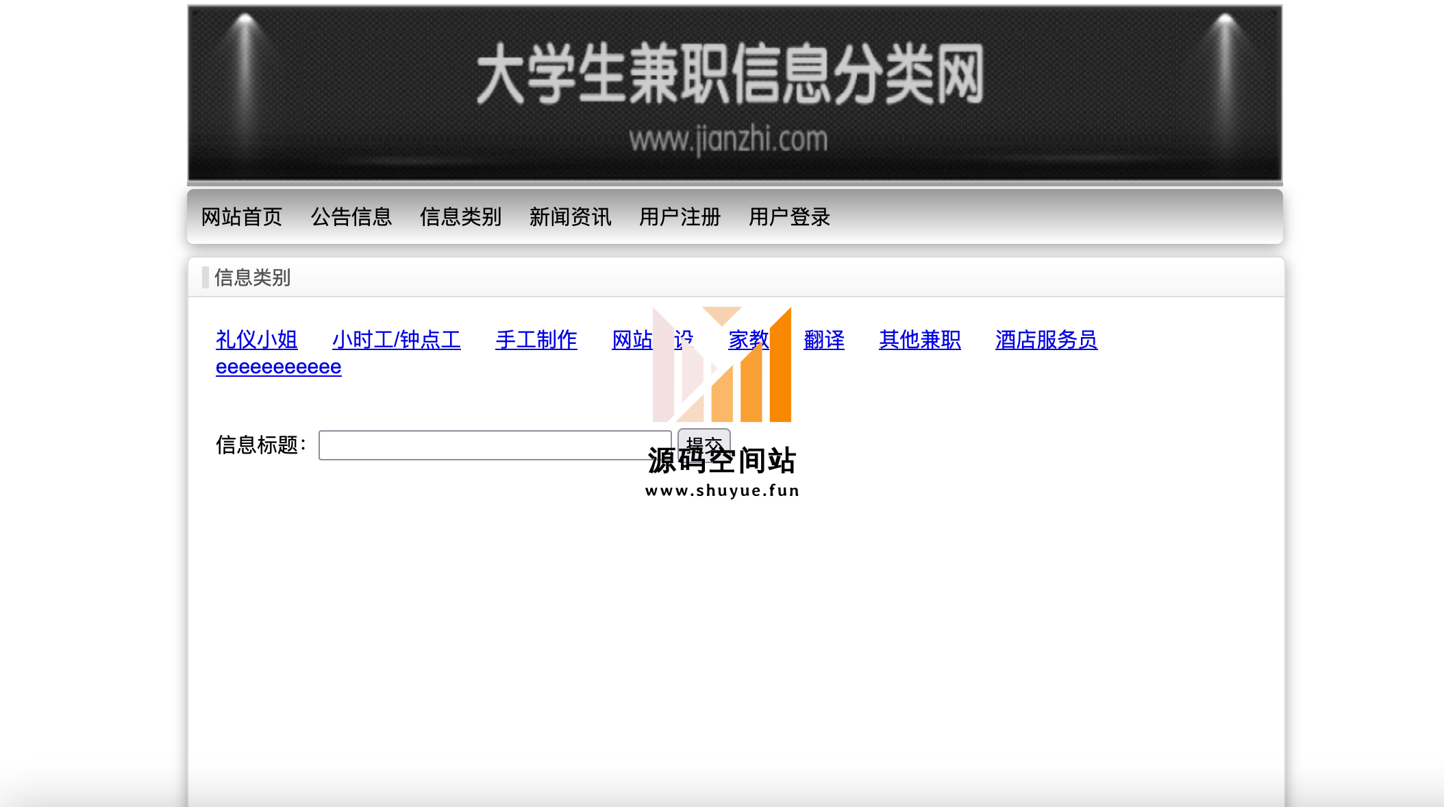Open the 翻译 category link
The height and width of the screenshot is (807, 1444).
pyautogui.click(x=824, y=340)
